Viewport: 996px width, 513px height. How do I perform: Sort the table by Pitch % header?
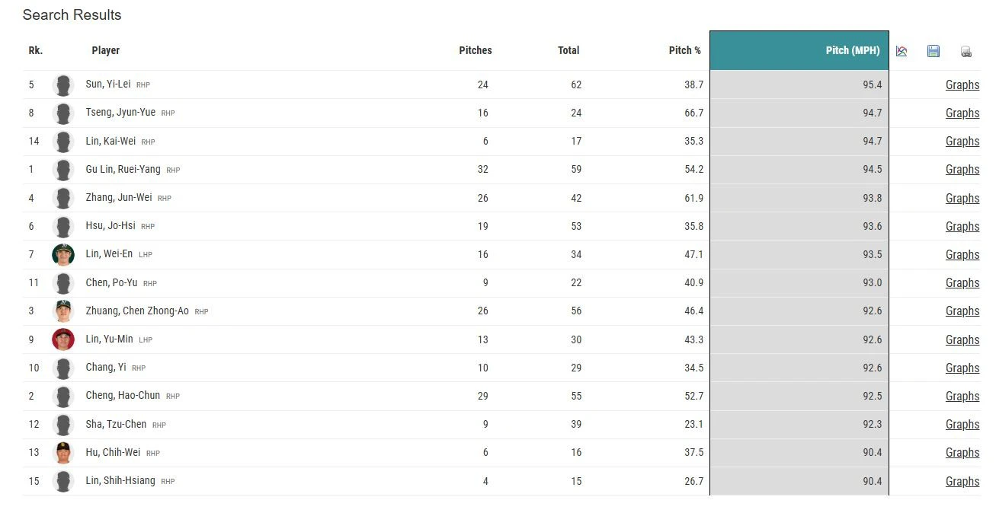684,50
